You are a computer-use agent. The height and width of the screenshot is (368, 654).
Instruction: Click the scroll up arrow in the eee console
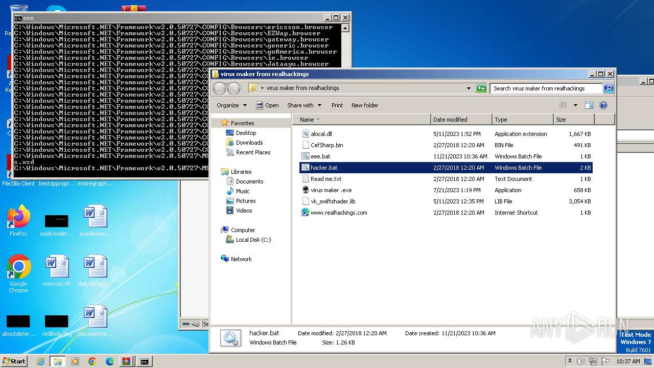tap(345, 28)
